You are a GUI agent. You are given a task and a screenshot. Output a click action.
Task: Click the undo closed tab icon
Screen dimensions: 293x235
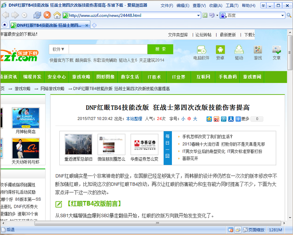[212, 15]
